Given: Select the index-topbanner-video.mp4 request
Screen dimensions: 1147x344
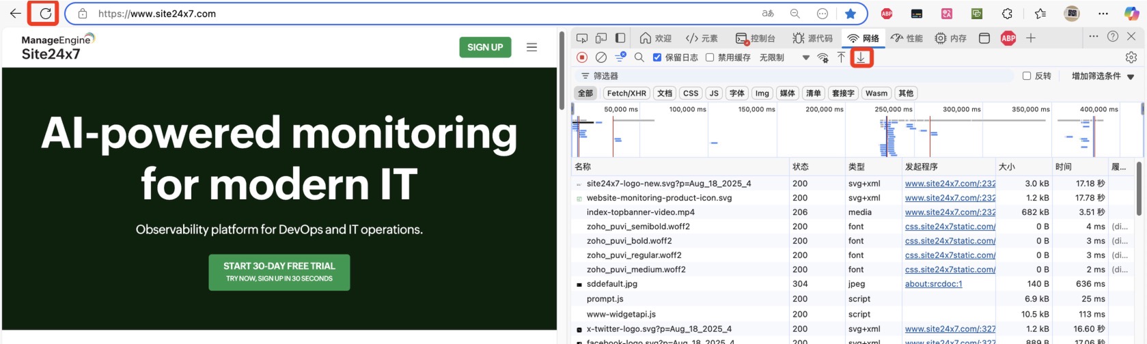Looking at the screenshot, I should coord(640,212).
